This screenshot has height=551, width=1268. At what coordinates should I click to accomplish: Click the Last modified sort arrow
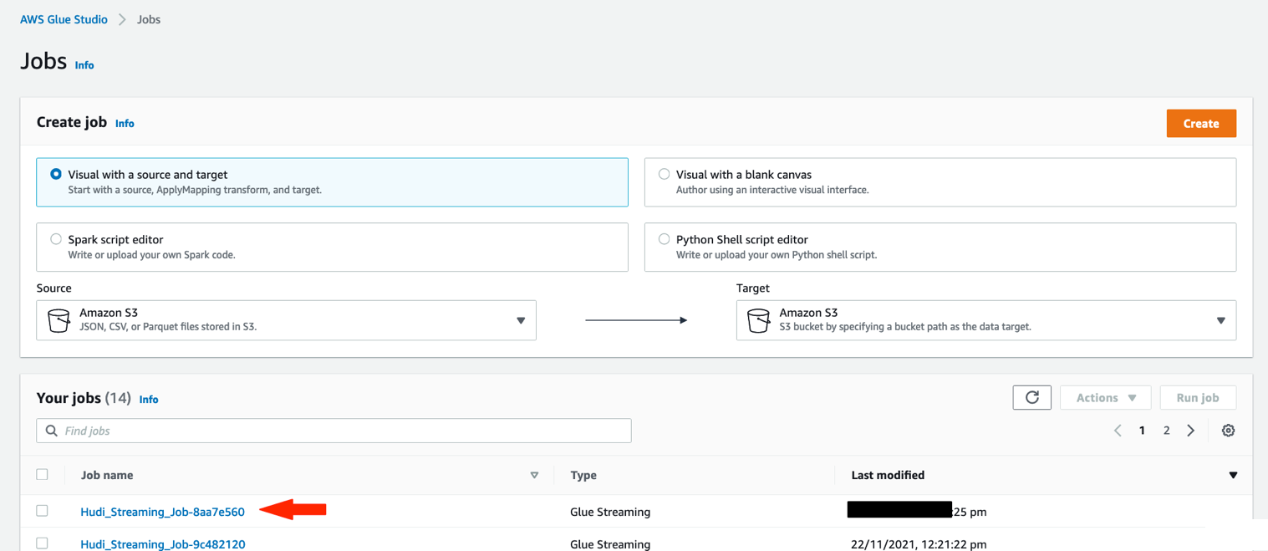(1233, 475)
